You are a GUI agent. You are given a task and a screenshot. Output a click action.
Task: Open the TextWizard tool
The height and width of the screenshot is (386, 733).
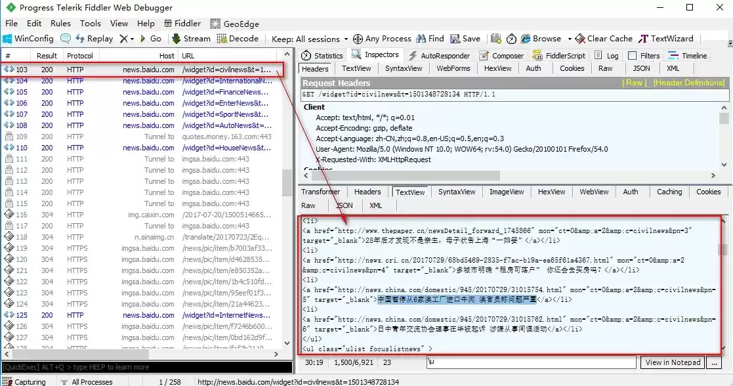point(666,39)
